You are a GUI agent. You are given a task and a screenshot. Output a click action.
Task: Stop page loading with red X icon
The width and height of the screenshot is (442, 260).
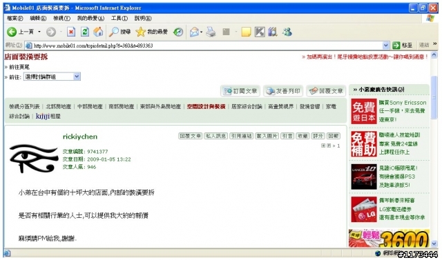71,32
